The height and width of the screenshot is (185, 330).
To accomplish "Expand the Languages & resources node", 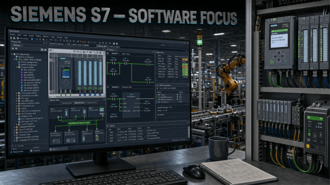I will (14, 140).
